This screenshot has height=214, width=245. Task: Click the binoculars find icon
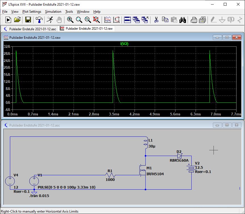pyautogui.click(x=183, y=20)
